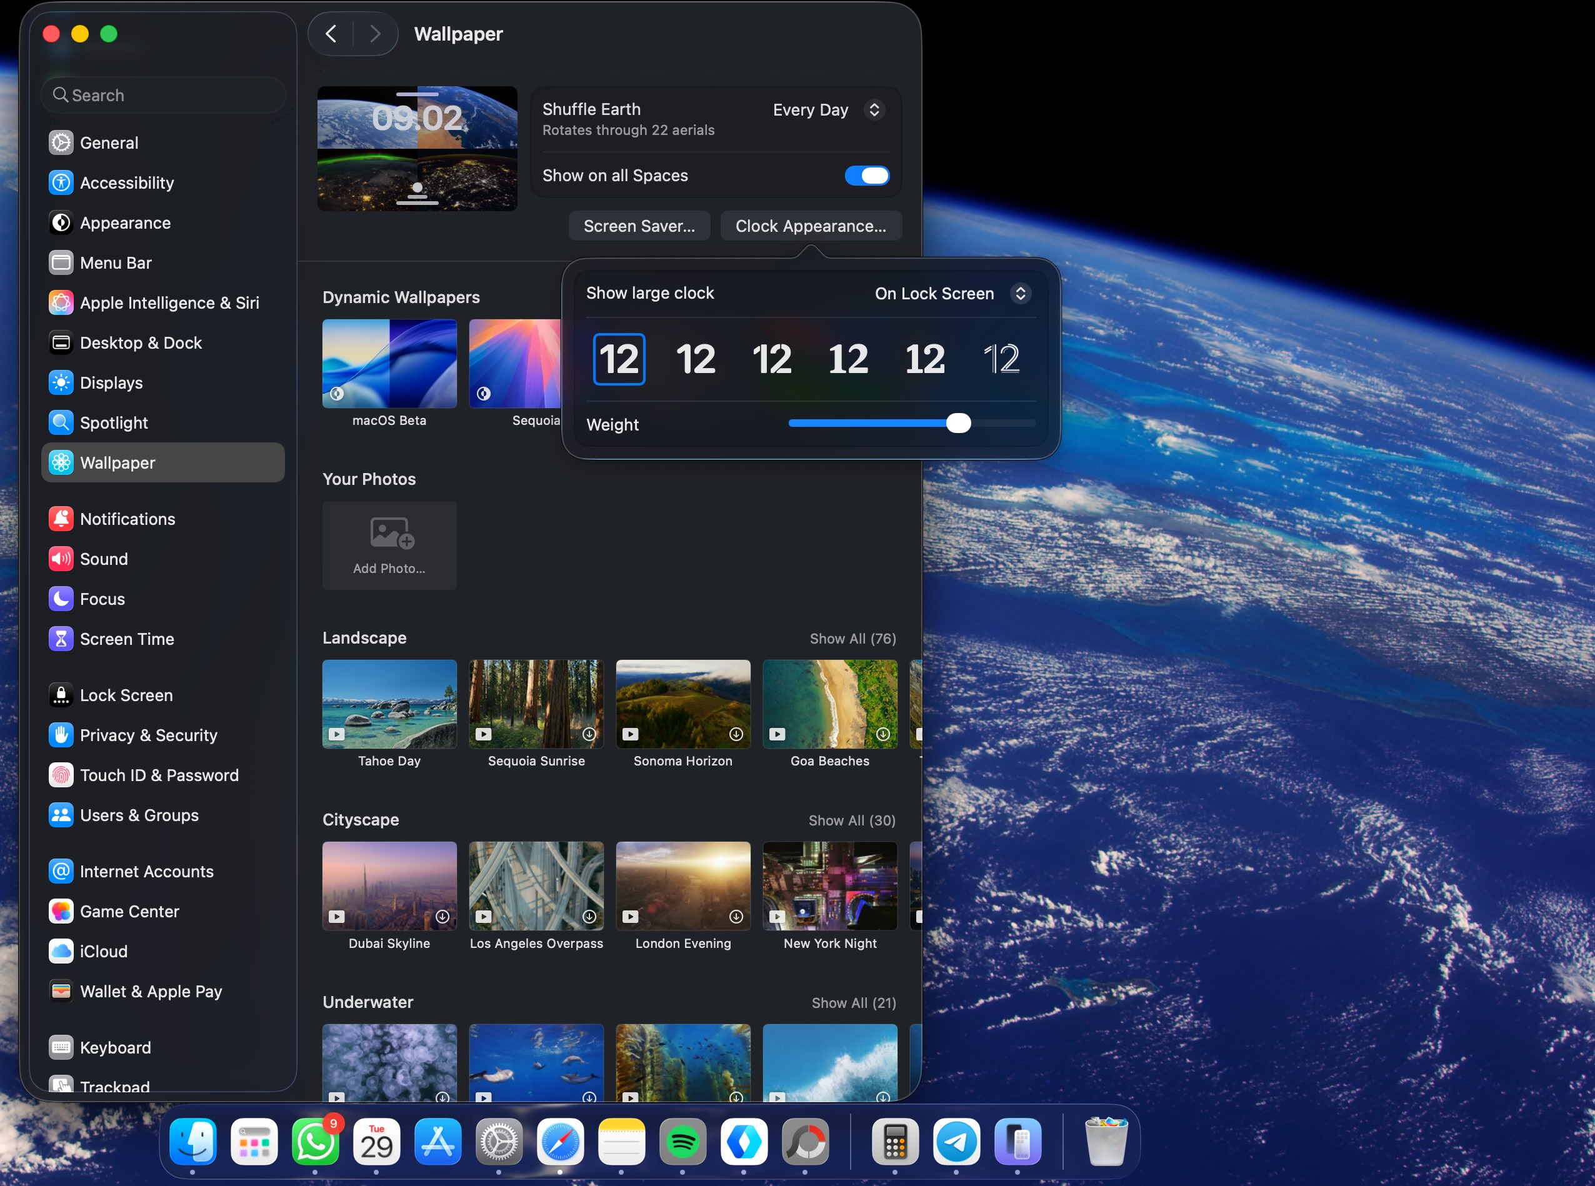The image size is (1595, 1186).
Task: Choose Tahoe Day wallpaper thumbnail
Action: click(x=389, y=704)
